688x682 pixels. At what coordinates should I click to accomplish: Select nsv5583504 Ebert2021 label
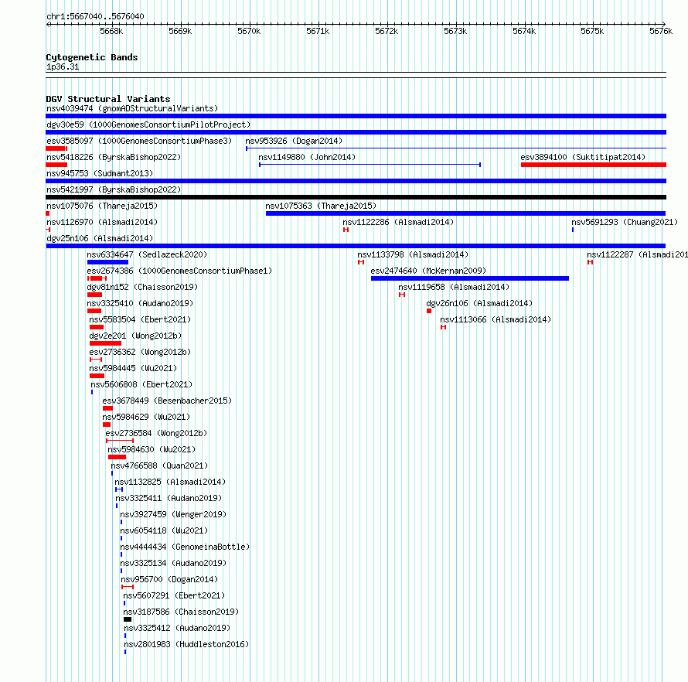[140, 319]
